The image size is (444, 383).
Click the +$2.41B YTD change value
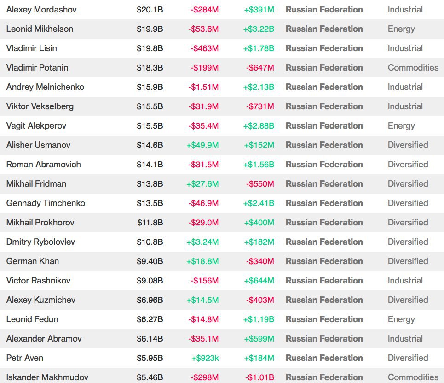259,203
